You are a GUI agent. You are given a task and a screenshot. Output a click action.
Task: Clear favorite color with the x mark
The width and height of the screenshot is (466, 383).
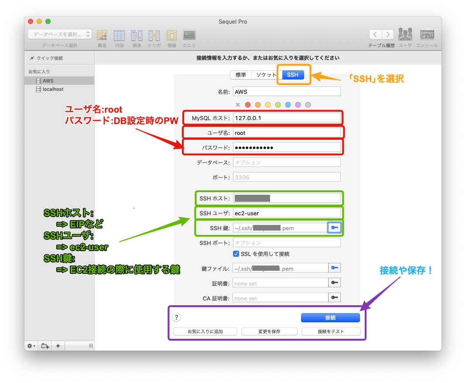click(238, 105)
